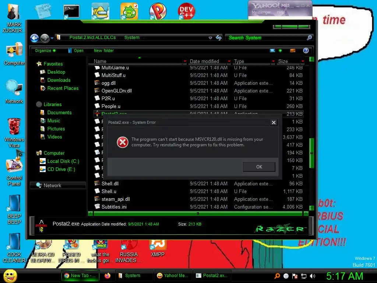The image size is (377, 283).
Task: Select Favorites in the navigation pane
Action: [53, 64]
